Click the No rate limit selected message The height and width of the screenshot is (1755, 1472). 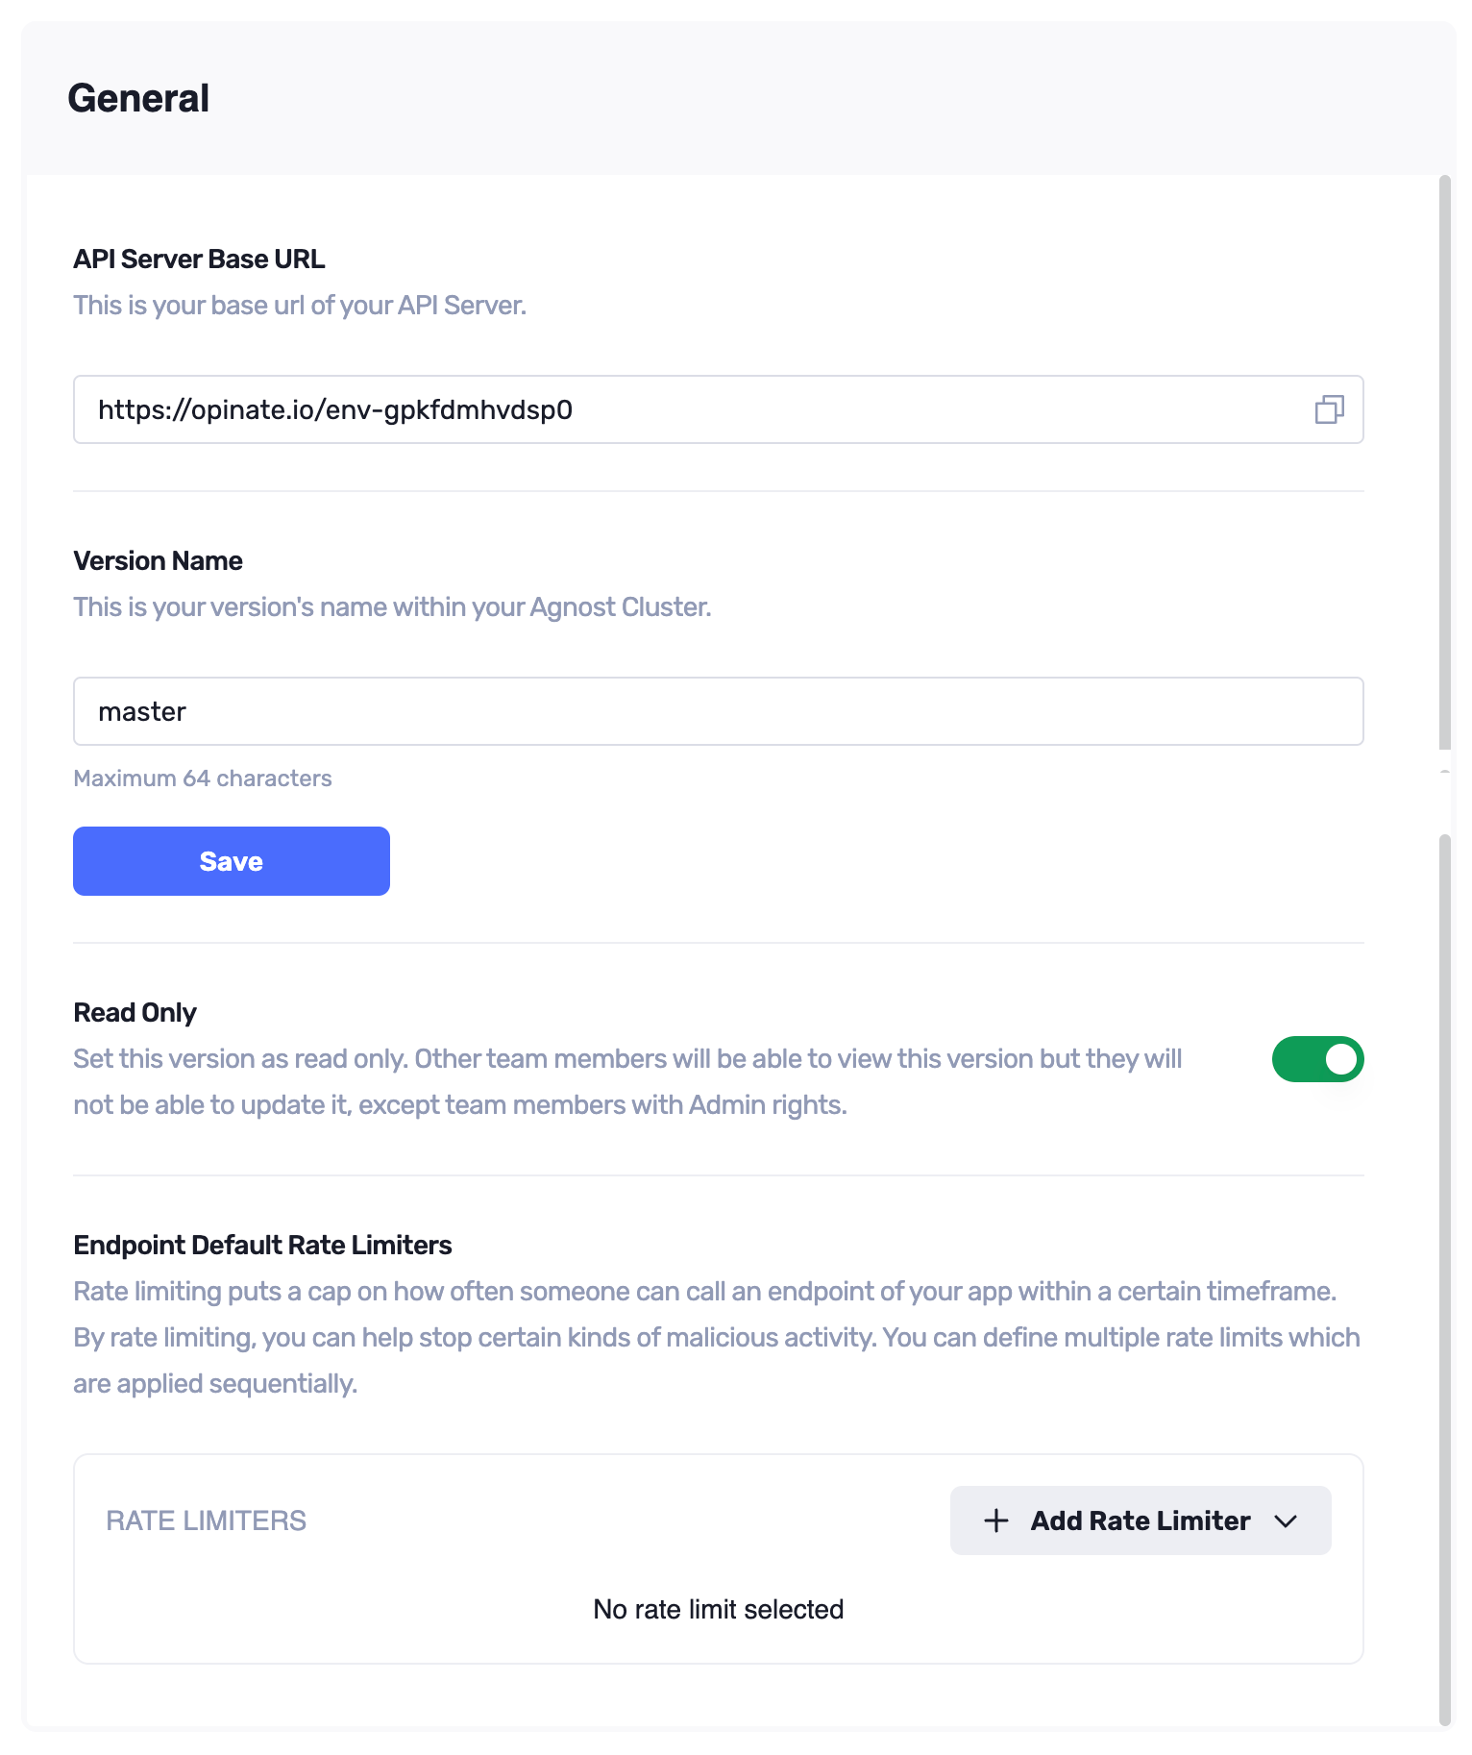point(718,1609)
